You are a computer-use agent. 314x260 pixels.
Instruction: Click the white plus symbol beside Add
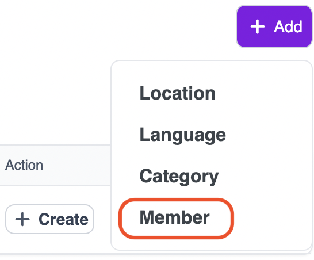258,26
